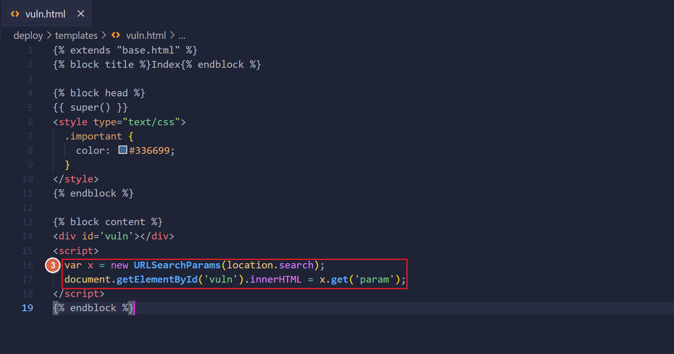Click the getElementById method call
The height and width of the screenshot is (354, 674).
click(157, 279)
